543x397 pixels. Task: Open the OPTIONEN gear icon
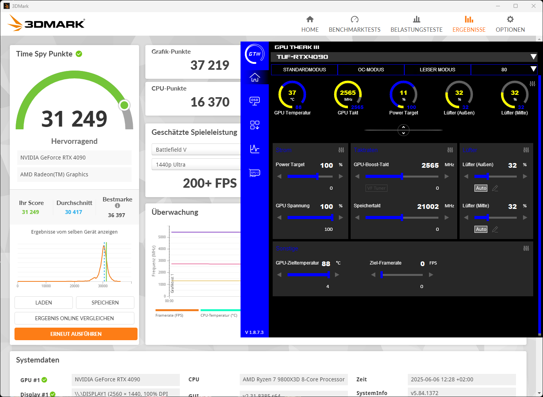click(x=510, y=19)
